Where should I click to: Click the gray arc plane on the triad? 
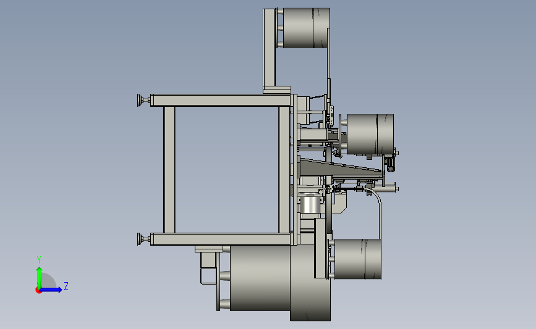(49, 280)
